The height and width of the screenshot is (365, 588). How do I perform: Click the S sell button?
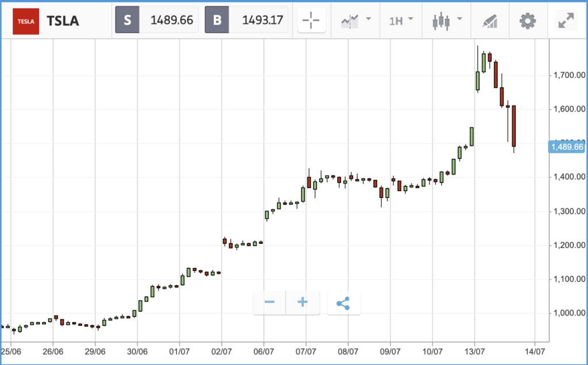point(127,20)
